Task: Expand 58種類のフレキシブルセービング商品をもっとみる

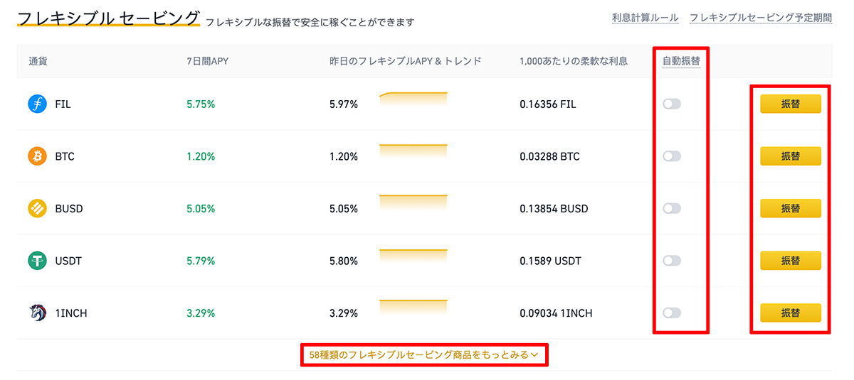Action: click(x=423, y=354)
